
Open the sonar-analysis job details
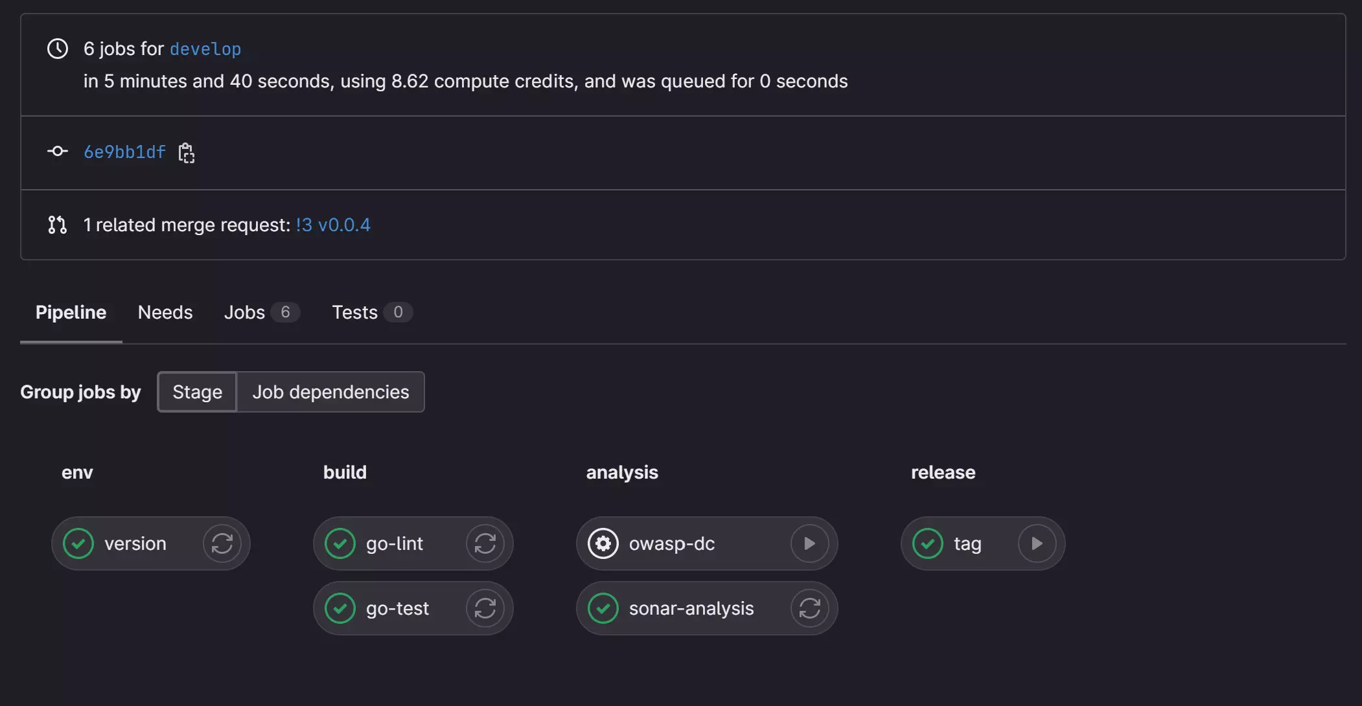pyautogui.click(x=691, y=609)
